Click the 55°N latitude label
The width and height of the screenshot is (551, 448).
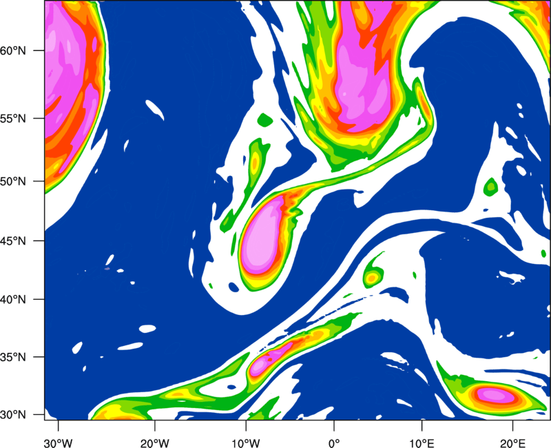13,119
